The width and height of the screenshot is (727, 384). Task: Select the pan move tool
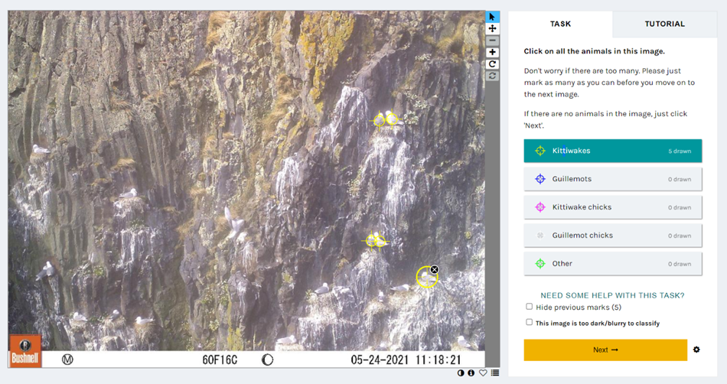(492, 29)
